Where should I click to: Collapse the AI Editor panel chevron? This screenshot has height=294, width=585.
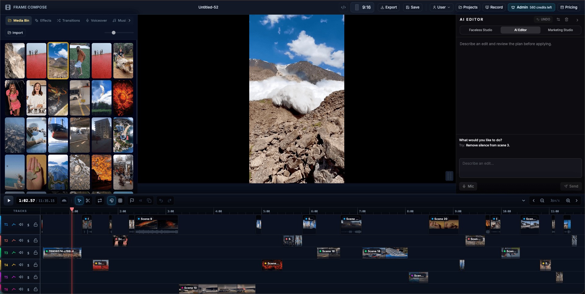(x=577, y=20)
